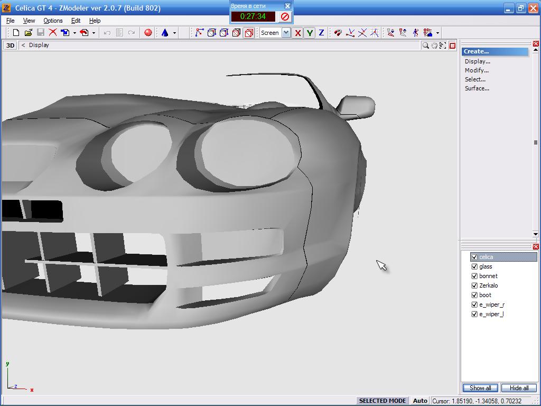Open the Screen axis-space dropdown
Viewport: 541px width, 406px height.
pos(286,33)
